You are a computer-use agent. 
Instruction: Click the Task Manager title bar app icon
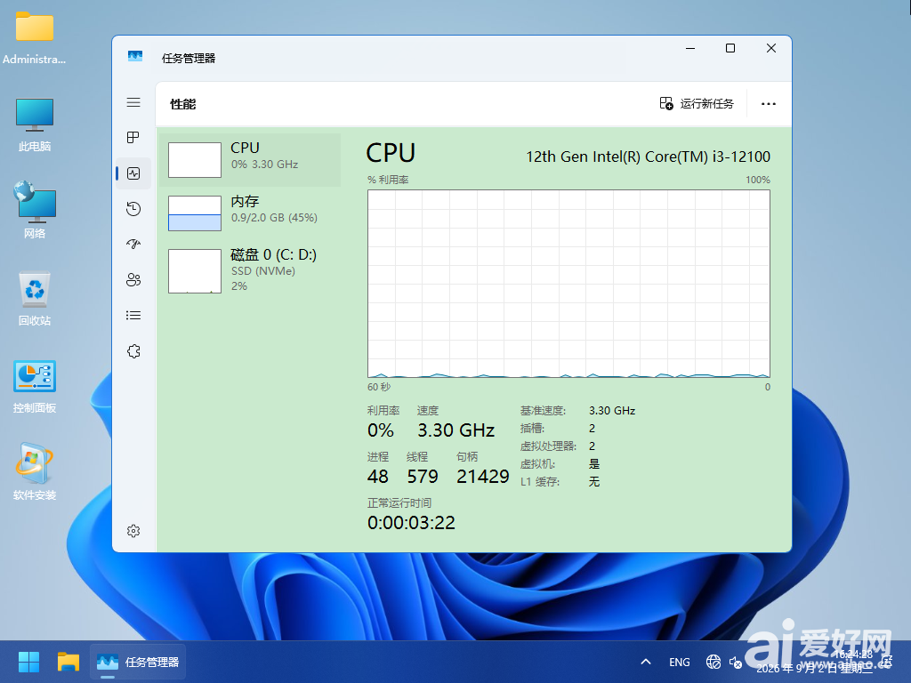[135, 56]
